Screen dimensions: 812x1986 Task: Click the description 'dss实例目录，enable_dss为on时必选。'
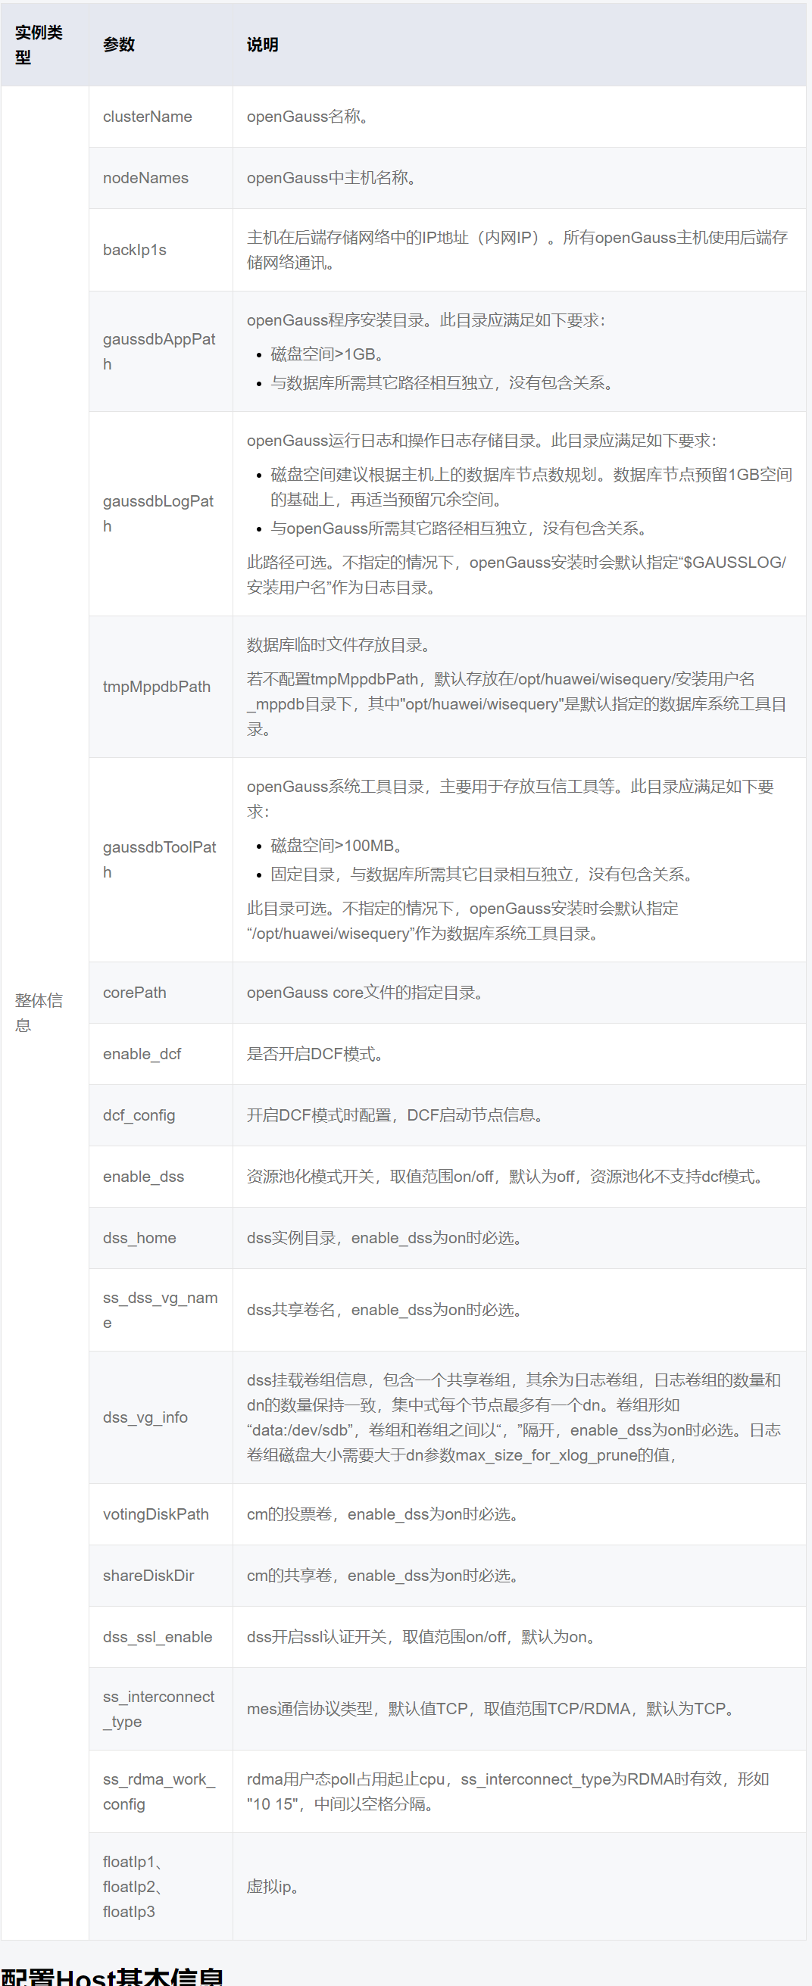pyautogui.click(x=388, y=1238)
